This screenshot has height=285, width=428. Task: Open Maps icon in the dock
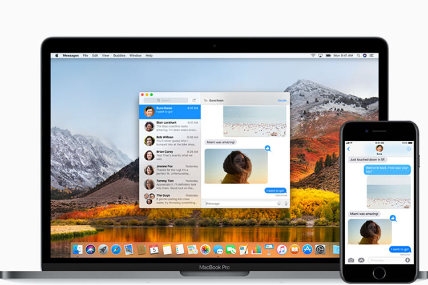click(192, 249)
